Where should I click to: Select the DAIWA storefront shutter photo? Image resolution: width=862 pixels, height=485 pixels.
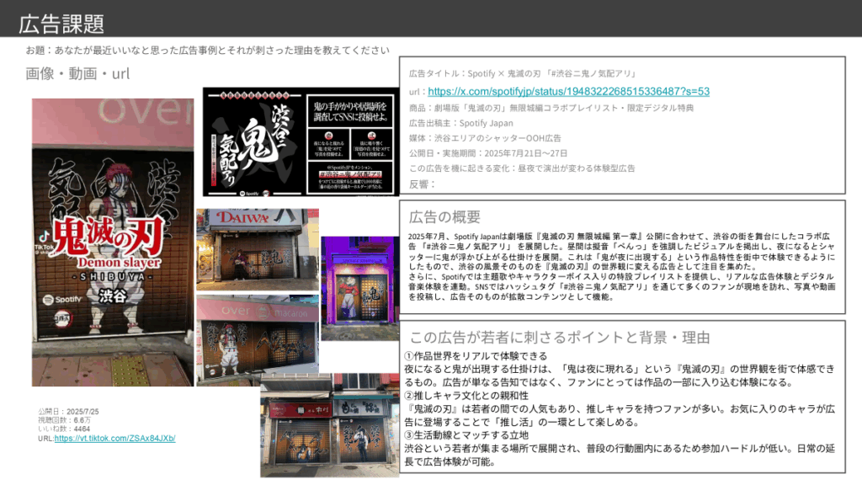click(x=257, y=249)
